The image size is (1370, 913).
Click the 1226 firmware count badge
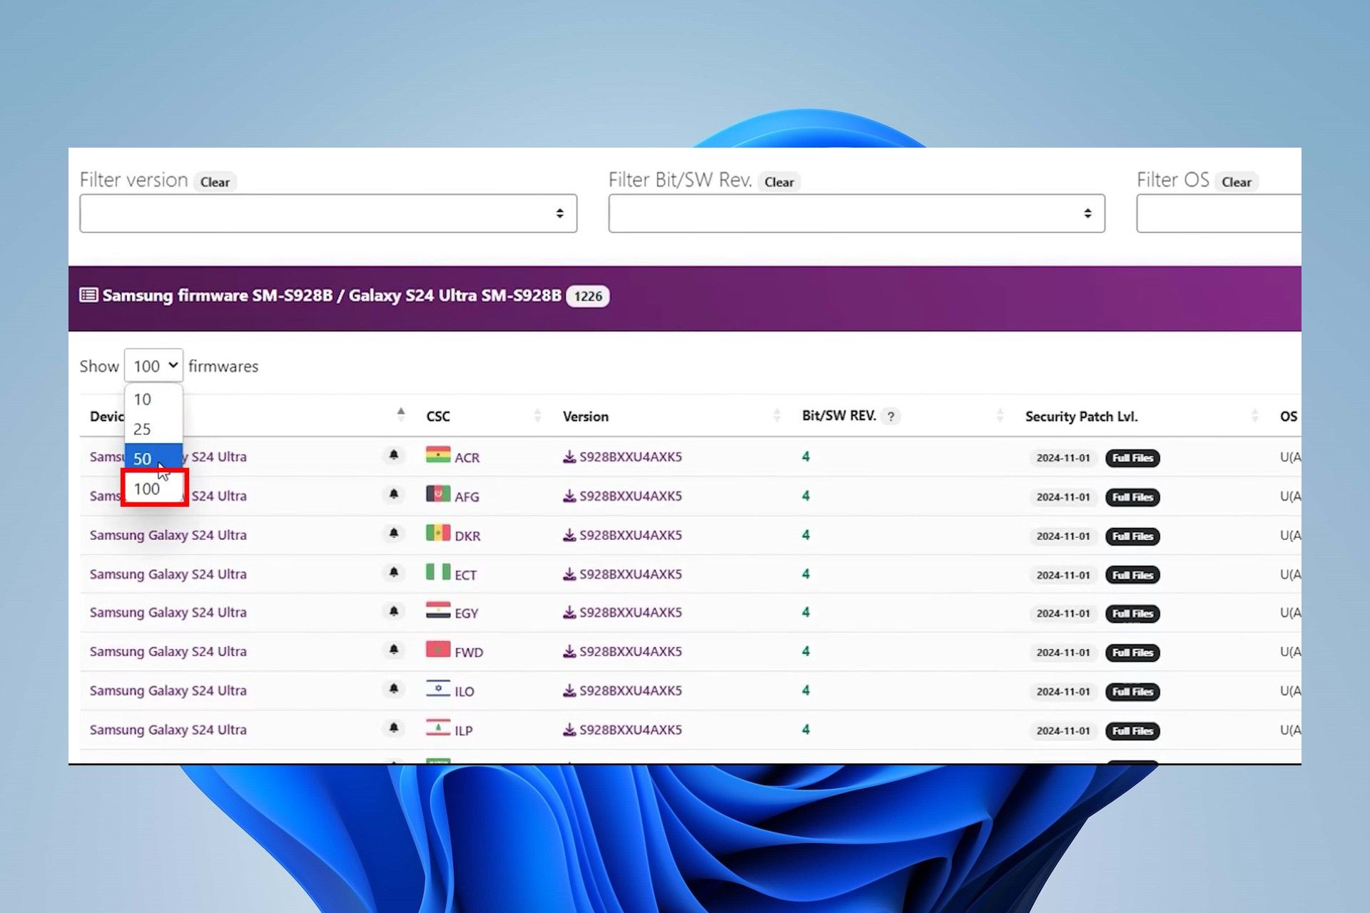point(588,296)
